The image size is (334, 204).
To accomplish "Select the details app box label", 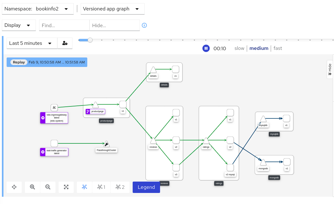I will [164, 85].
